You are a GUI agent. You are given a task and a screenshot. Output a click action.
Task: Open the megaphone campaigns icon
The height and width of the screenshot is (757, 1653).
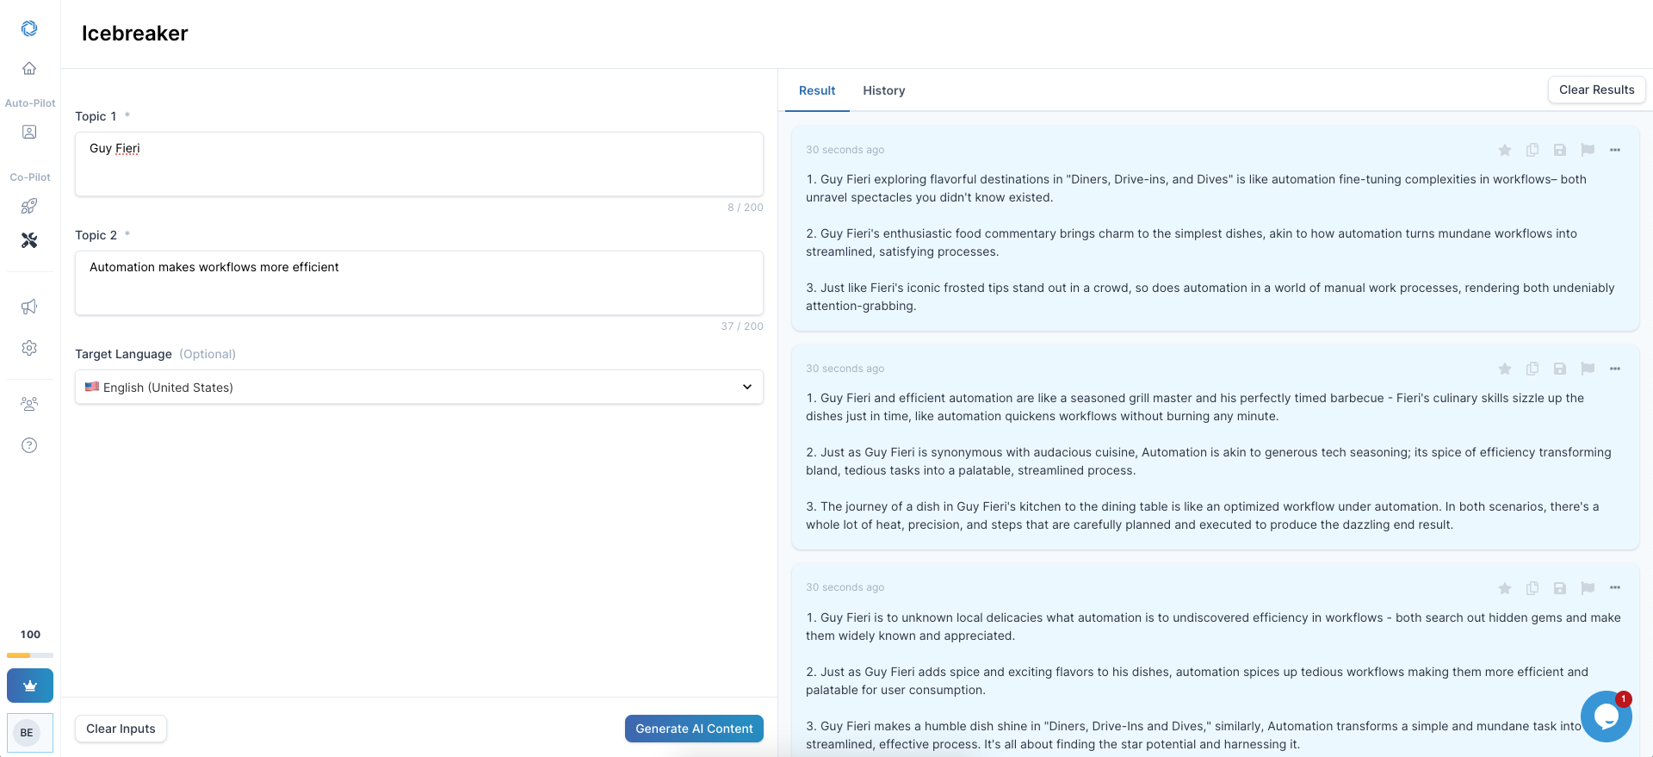29,307
